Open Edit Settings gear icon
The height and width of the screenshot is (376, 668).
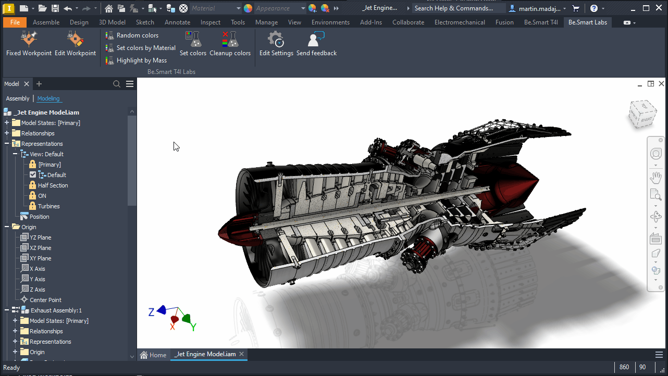tap(276, 40)
